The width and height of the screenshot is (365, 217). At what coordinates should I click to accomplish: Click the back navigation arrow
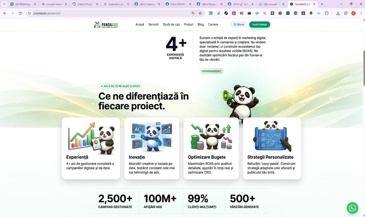click(4, 13)
